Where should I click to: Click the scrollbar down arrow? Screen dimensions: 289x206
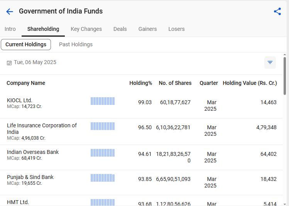point(285,204)
